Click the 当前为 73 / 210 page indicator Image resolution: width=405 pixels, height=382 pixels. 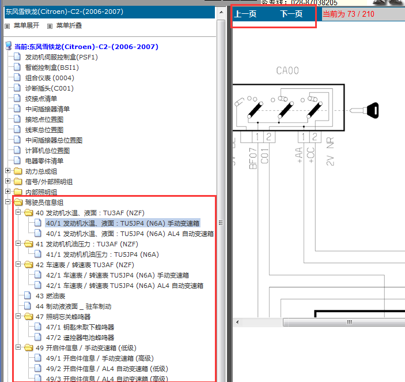348,14
